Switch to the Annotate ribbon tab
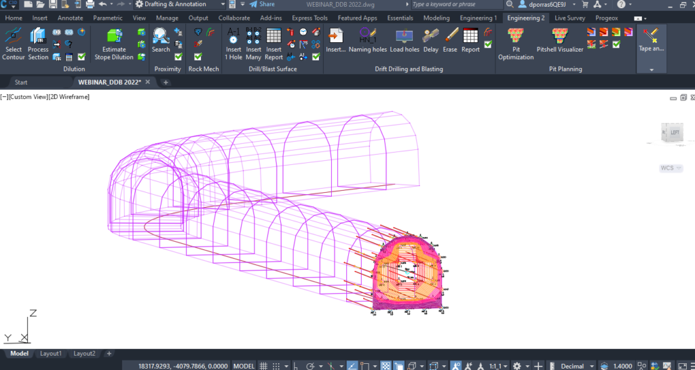 tap(70, 18)
